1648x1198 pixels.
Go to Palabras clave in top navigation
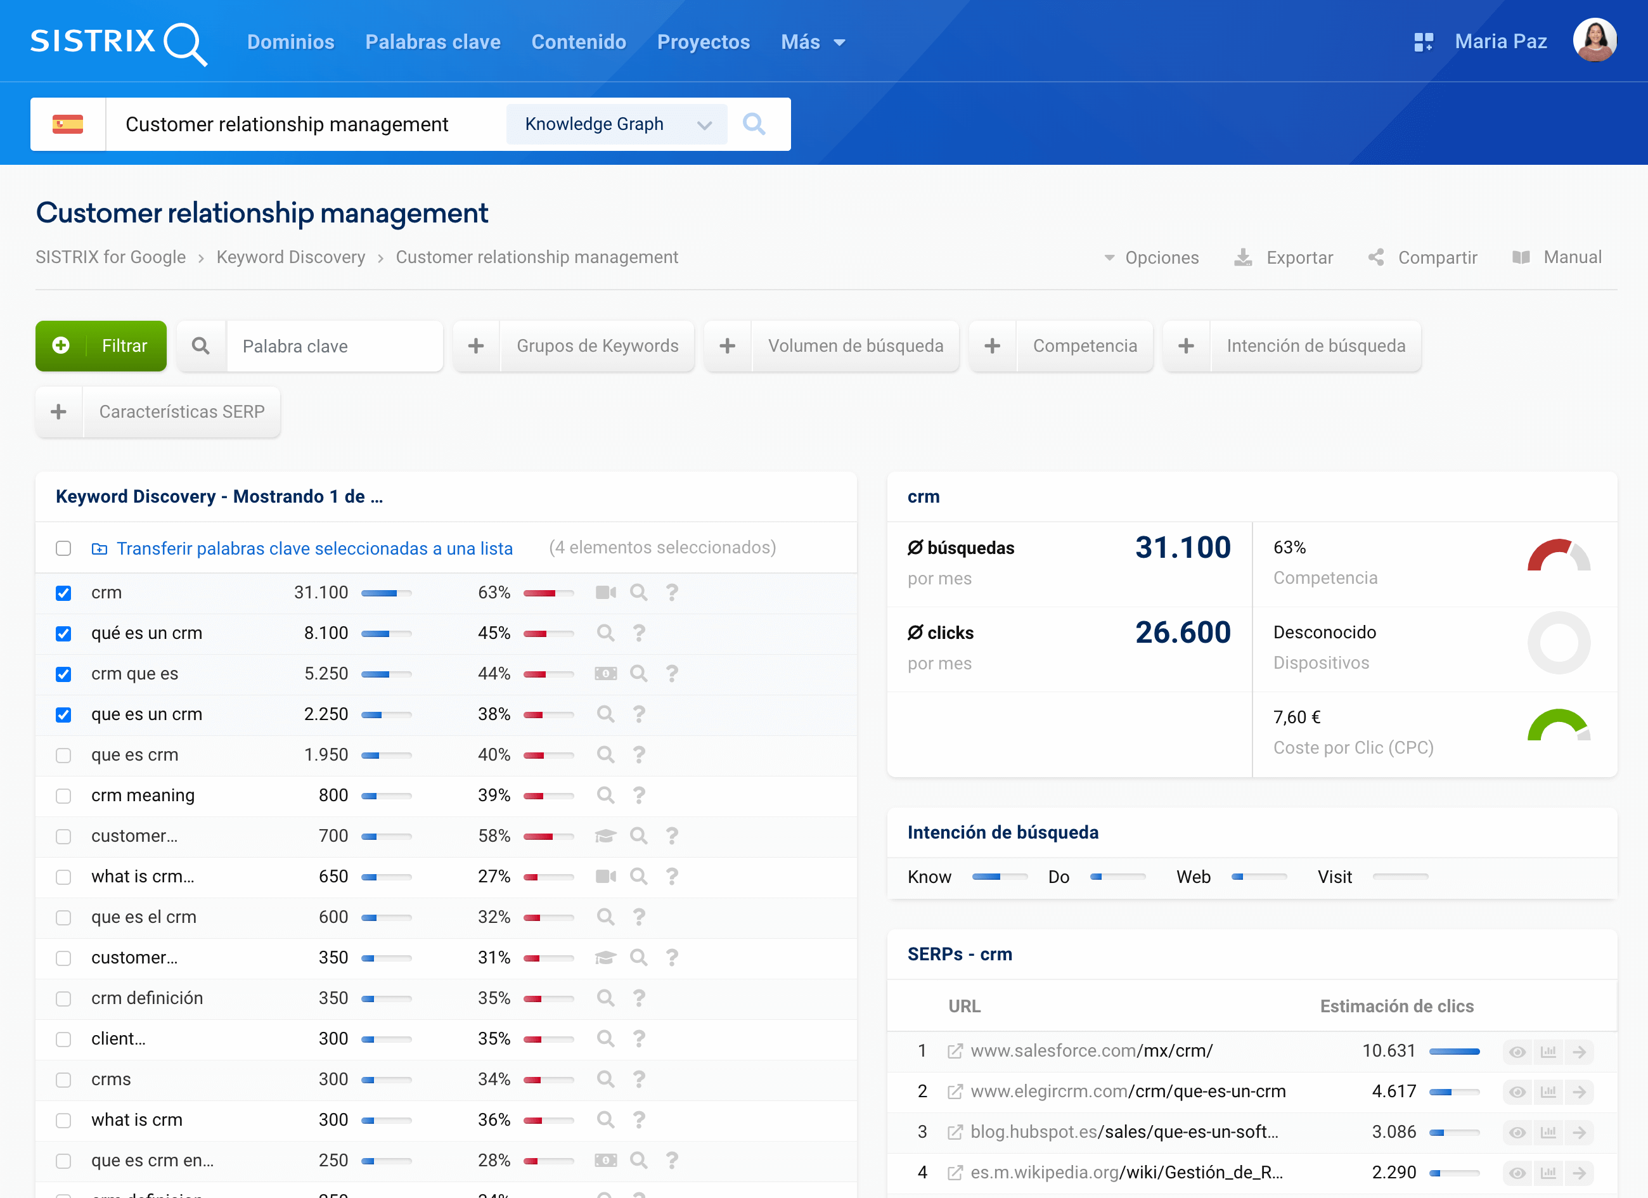[x=432, y=42]
